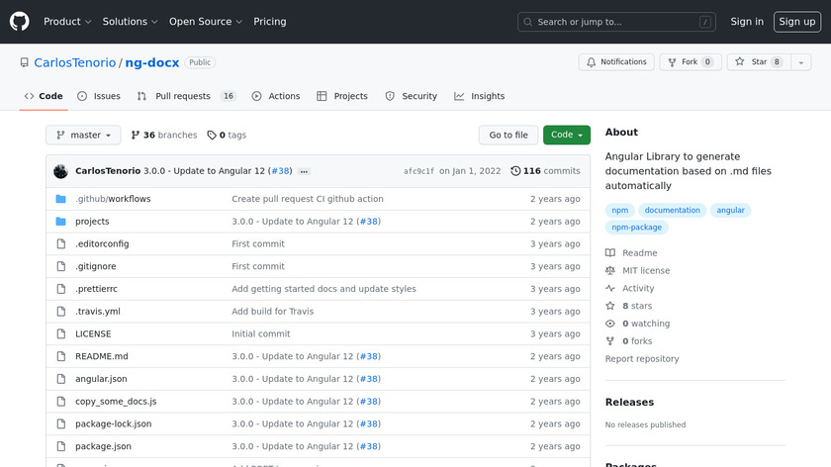Click the Search or jump to field
Screen dimensions: 831x467
tap(616, 22)
